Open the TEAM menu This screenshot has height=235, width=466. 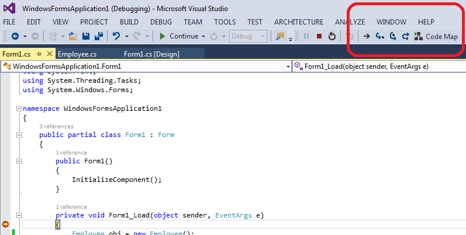193,22
